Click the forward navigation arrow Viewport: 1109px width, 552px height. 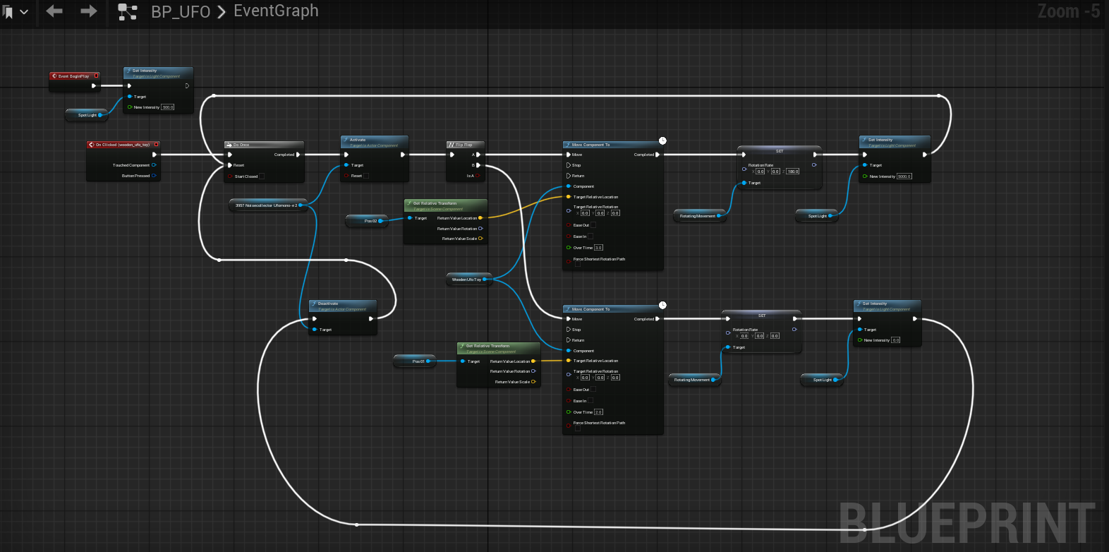click(89, 11)
